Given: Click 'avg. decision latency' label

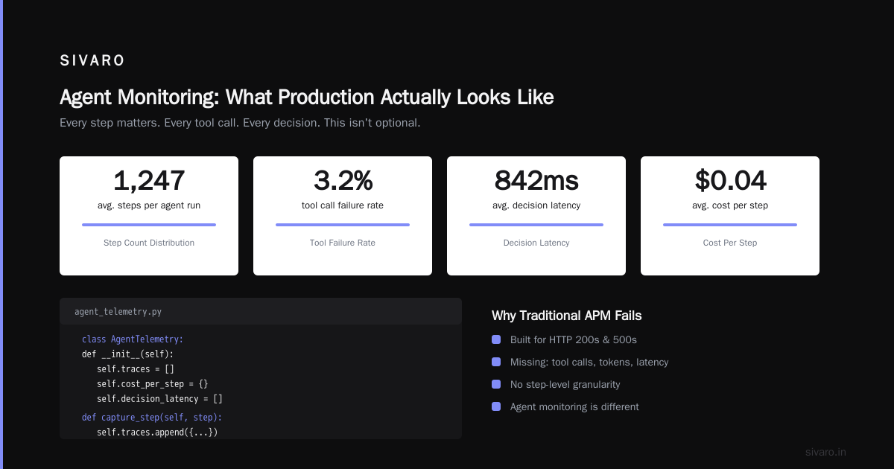Looking at the screenshot, I should (536, 205).
